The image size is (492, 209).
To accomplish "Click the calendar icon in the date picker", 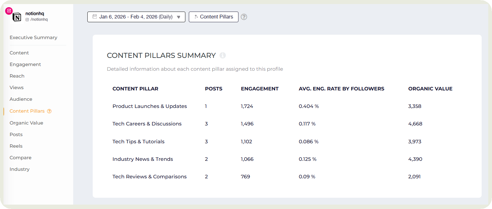I will (x=94, y=17).
